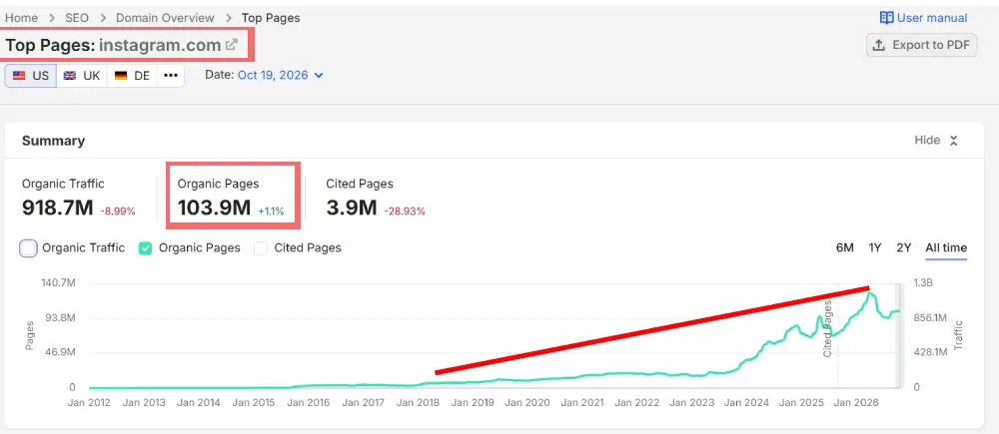Open Domain Overview in the breadcrumb
This screenshot has height=434, width=999.
(165, 18)
